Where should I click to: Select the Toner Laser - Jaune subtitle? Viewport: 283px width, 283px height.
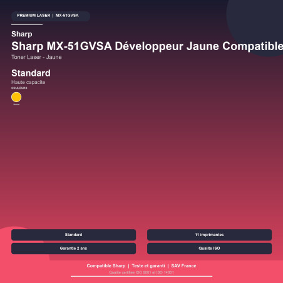click(36, 57)
